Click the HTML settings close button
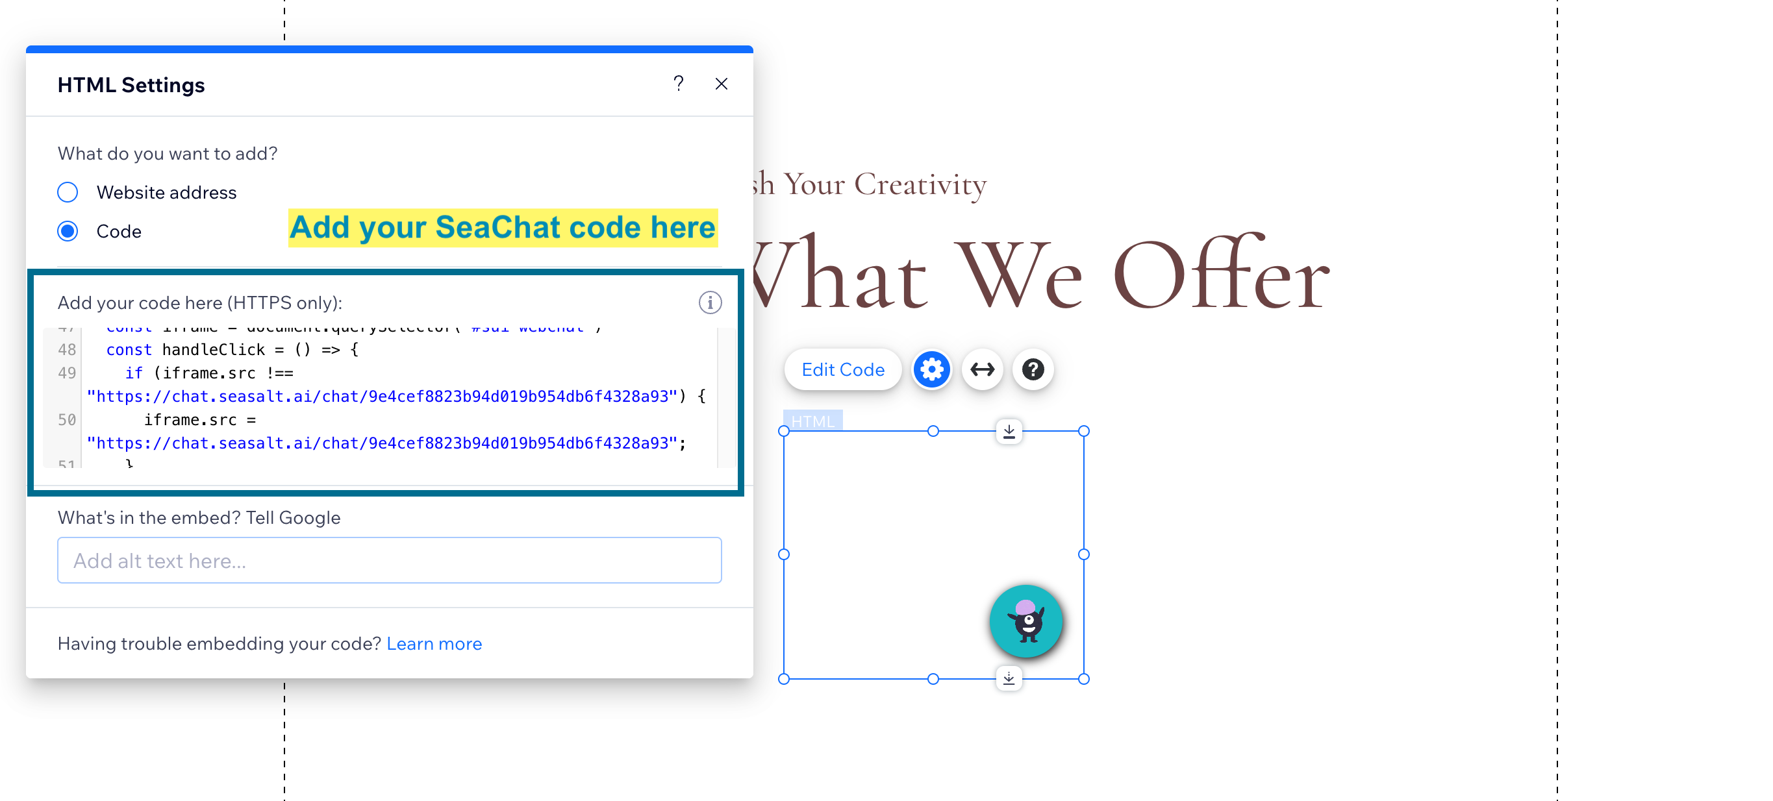 pos(720,85)
